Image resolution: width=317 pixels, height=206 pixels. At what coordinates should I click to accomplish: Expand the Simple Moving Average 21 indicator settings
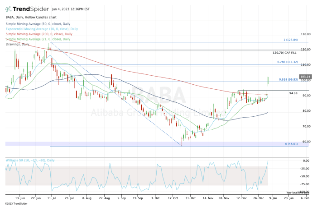37,39
